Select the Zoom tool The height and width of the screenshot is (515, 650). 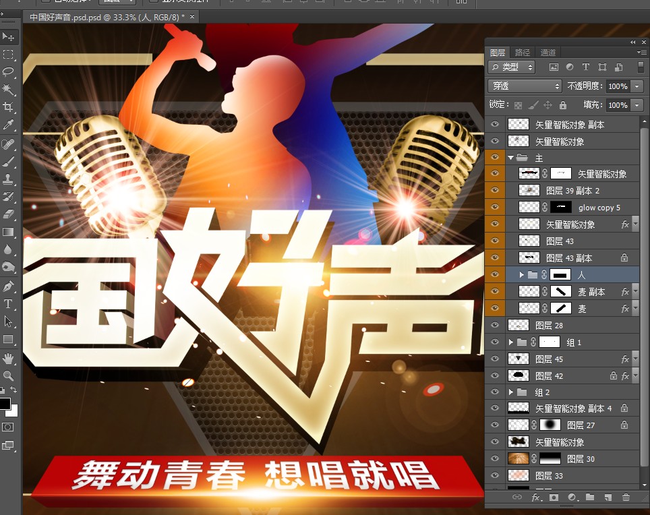click(8, 375)
